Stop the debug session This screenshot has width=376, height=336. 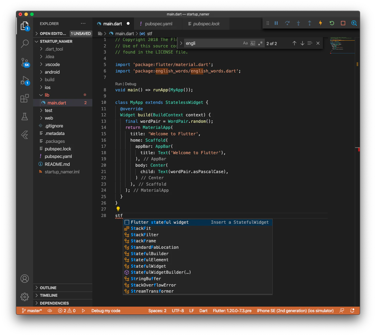tap(343, 23)
